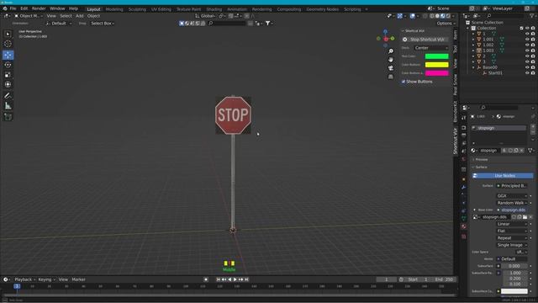
Task: Select the Move tool
Action: pos(8,55)
